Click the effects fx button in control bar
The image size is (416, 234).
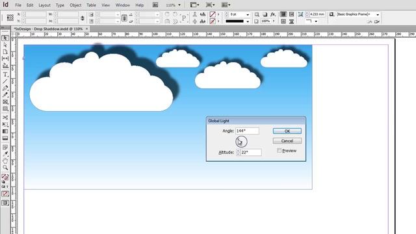click(273, 14)
